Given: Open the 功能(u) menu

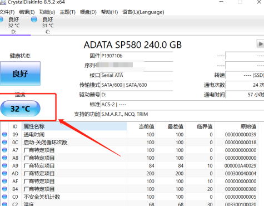Looking at the screenshot, I should click(47, 12).
